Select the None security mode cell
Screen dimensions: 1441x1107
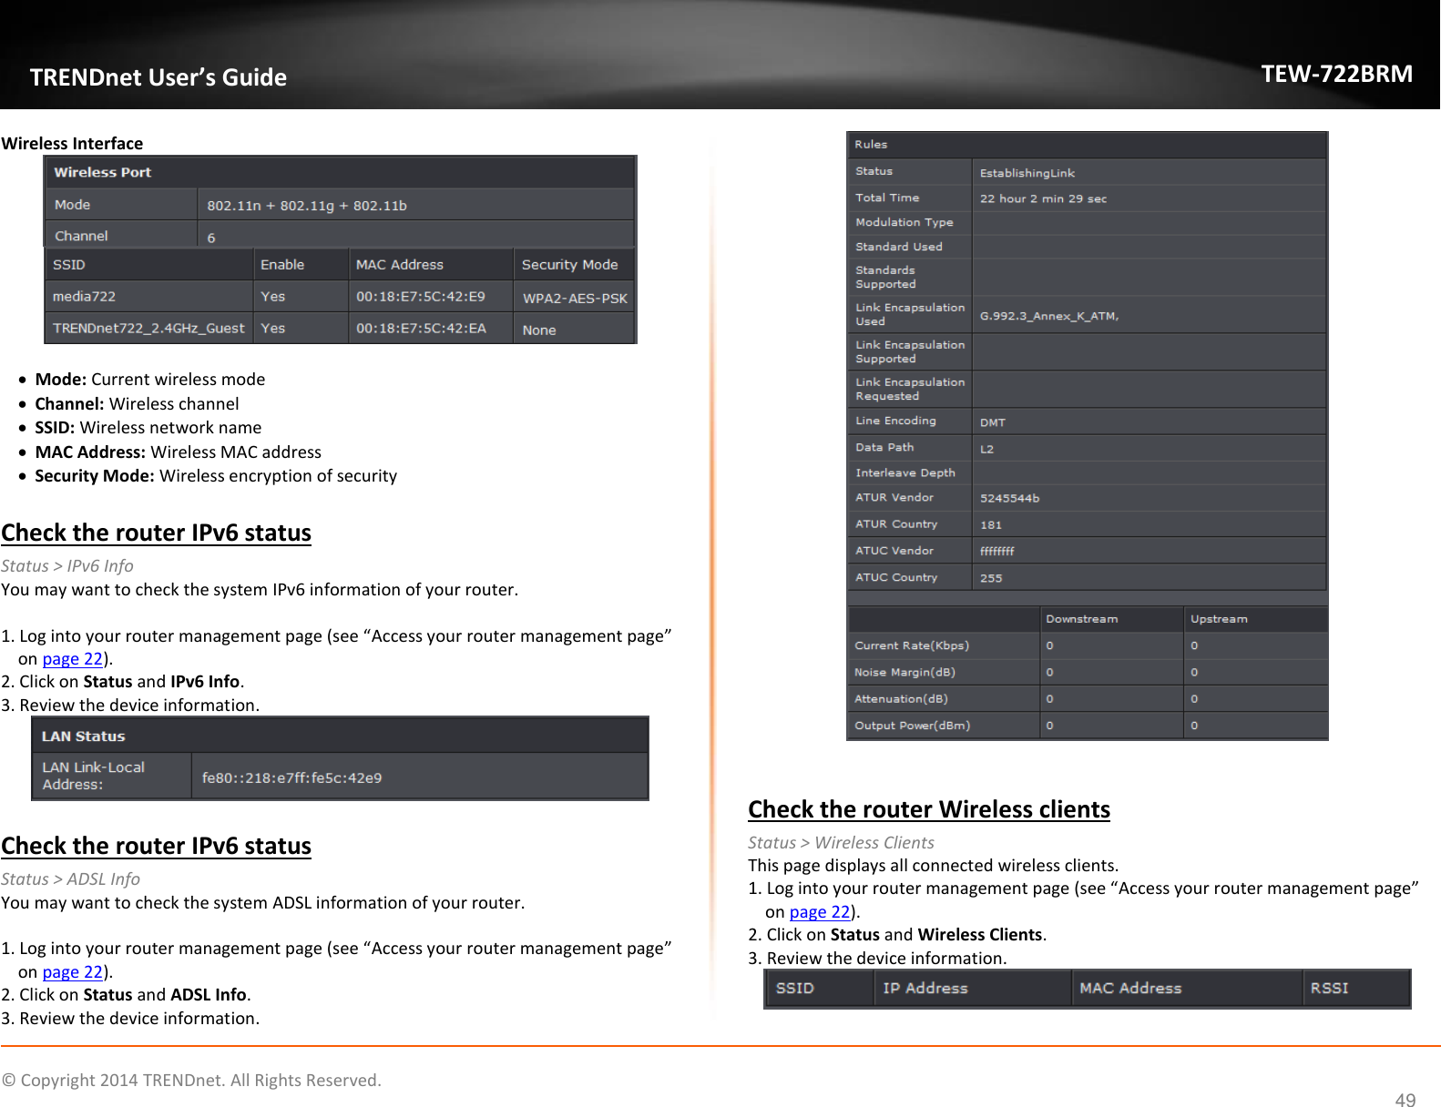(x=575, y=330)
